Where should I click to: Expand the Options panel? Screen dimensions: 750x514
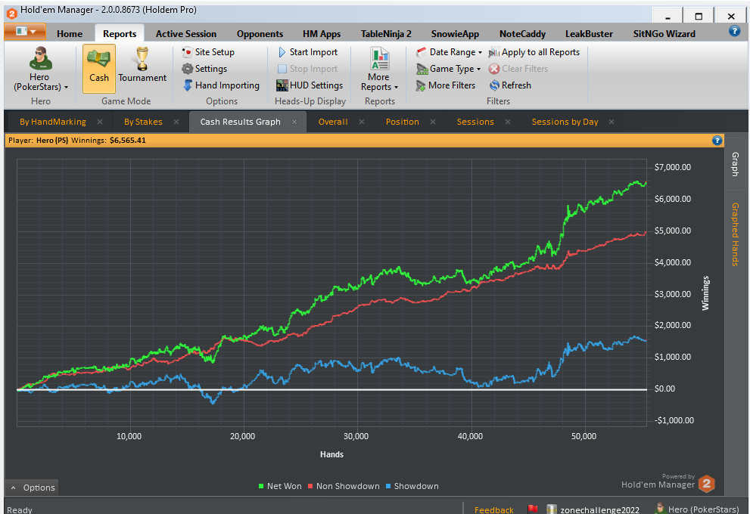pyautogui.click(x=33, y=488)
